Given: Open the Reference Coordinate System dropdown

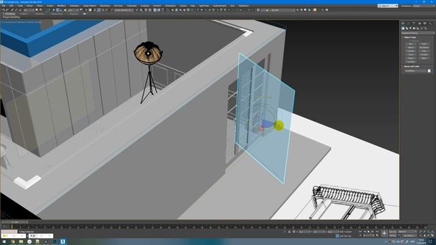Looking at the screenshot, I should click(x=74, y=10).
